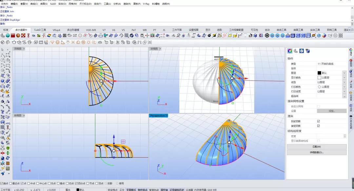Click the sun light icon in second toolbar row
The image size is (354, 191).
pos(88,42)
